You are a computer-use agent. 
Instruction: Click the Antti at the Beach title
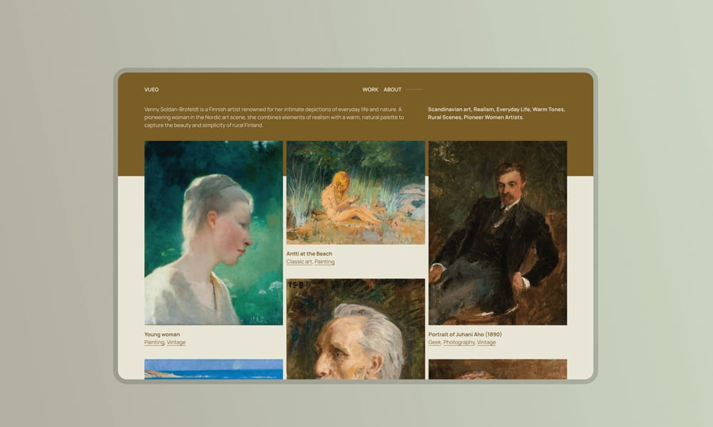[x=309, y=253]
